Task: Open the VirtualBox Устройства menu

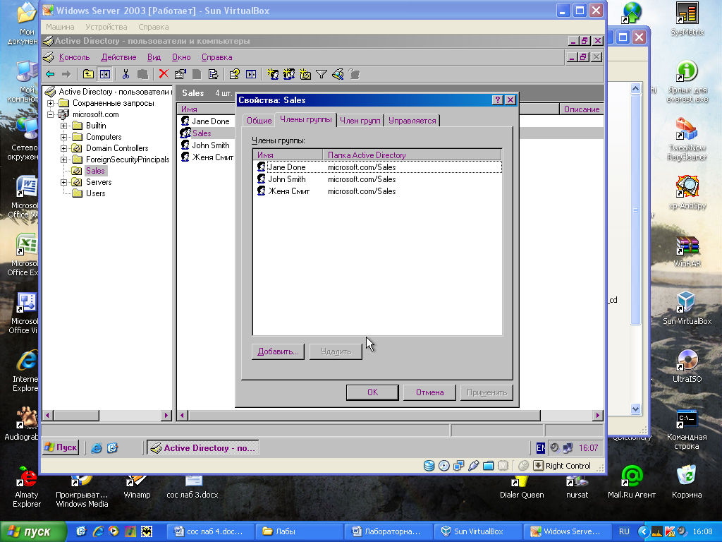Action: [106, 27]
